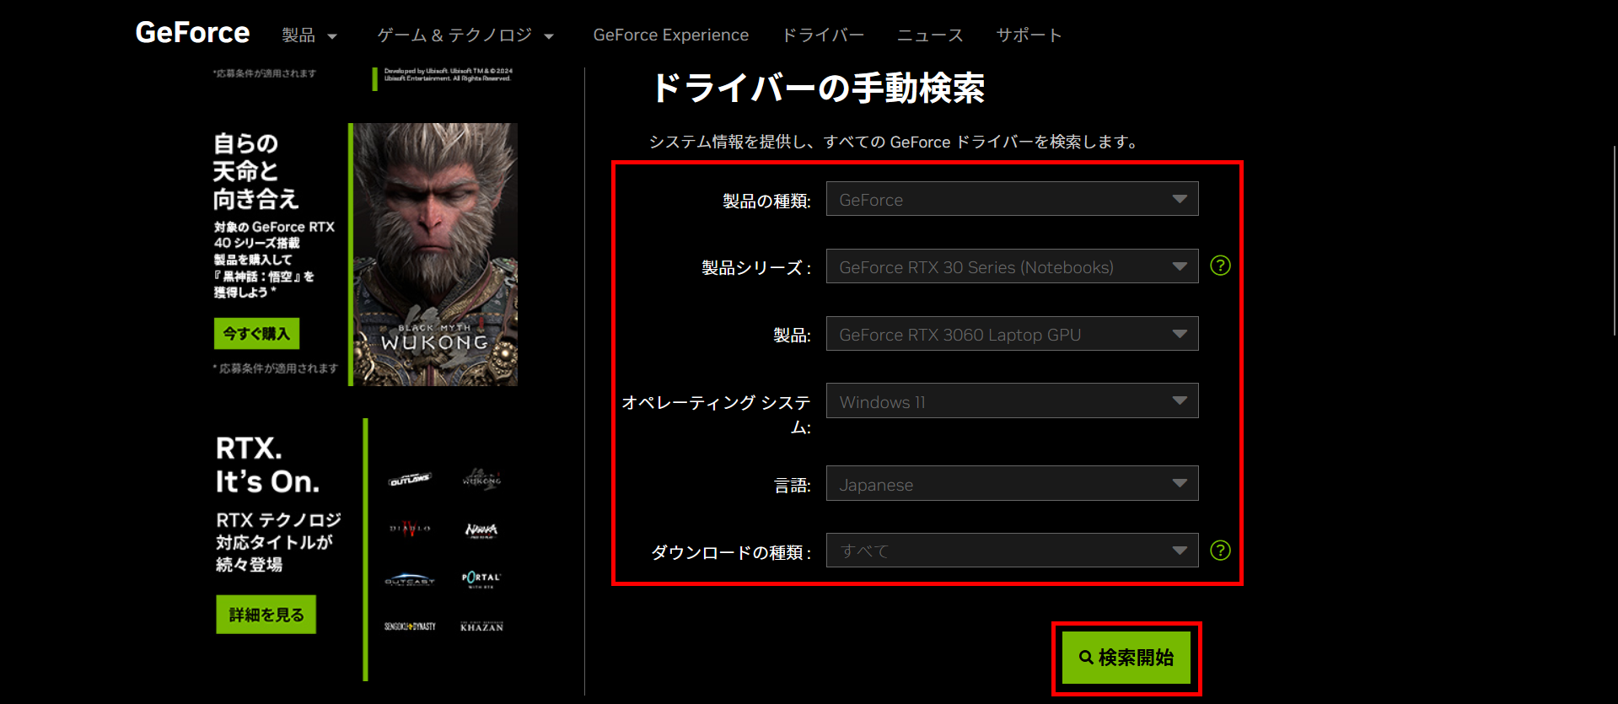Click the Naraka logo
Screen dimensions: 1618x704
click(x=481, y=529)
